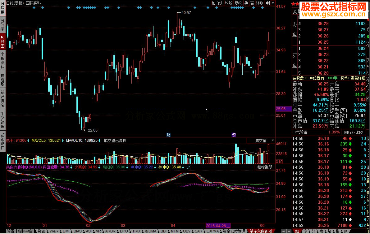Switch to the MACD-style TRIX indicator tab
This screenshot has height=234, width=370.
click(x=136, y=231)
